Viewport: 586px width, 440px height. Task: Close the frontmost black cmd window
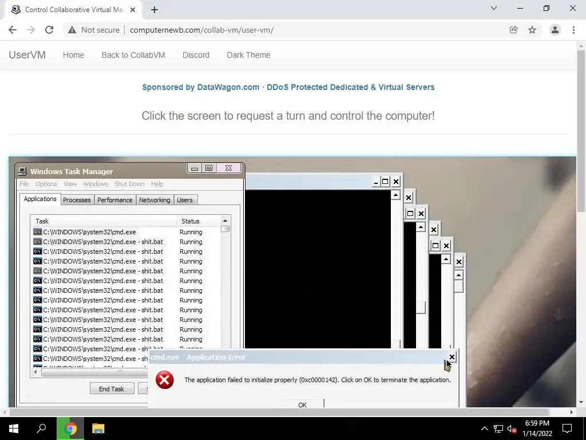coord(396,182)
